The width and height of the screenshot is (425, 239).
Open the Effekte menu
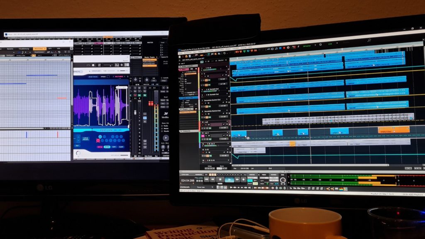point(228,49)
